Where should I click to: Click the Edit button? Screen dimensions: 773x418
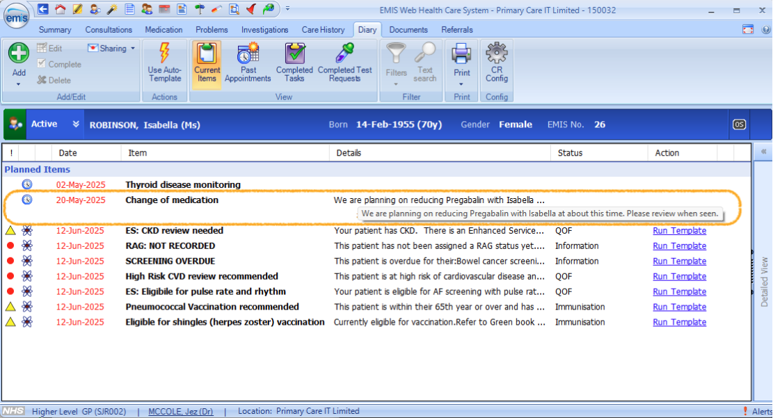[x=49, y=48]
